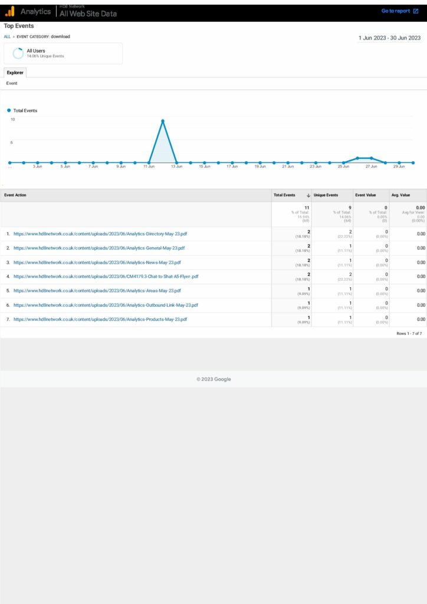Click the All Users donut segment icon

pyautogui.click(x=18, y=53)
